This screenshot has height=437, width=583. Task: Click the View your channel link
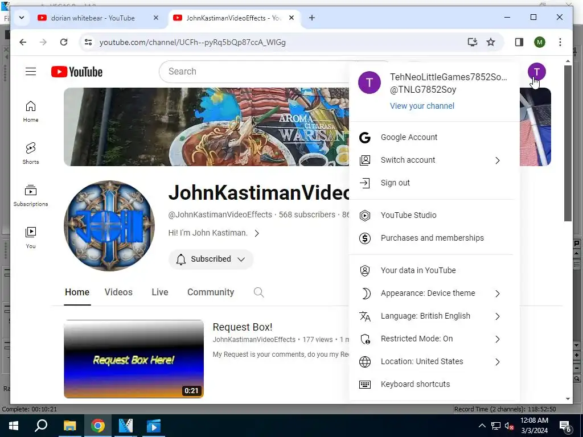pos(422,106)
